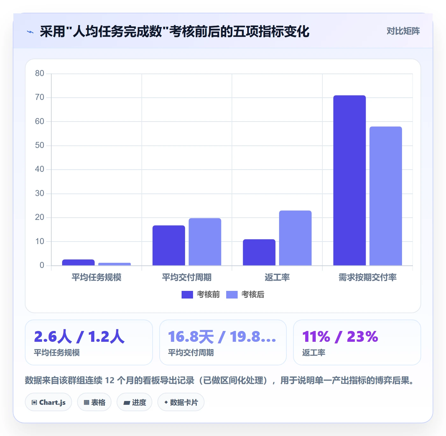Click the grid icon in 表格 chip
Viewport: 446px width, 436px height.
[86, 403]
